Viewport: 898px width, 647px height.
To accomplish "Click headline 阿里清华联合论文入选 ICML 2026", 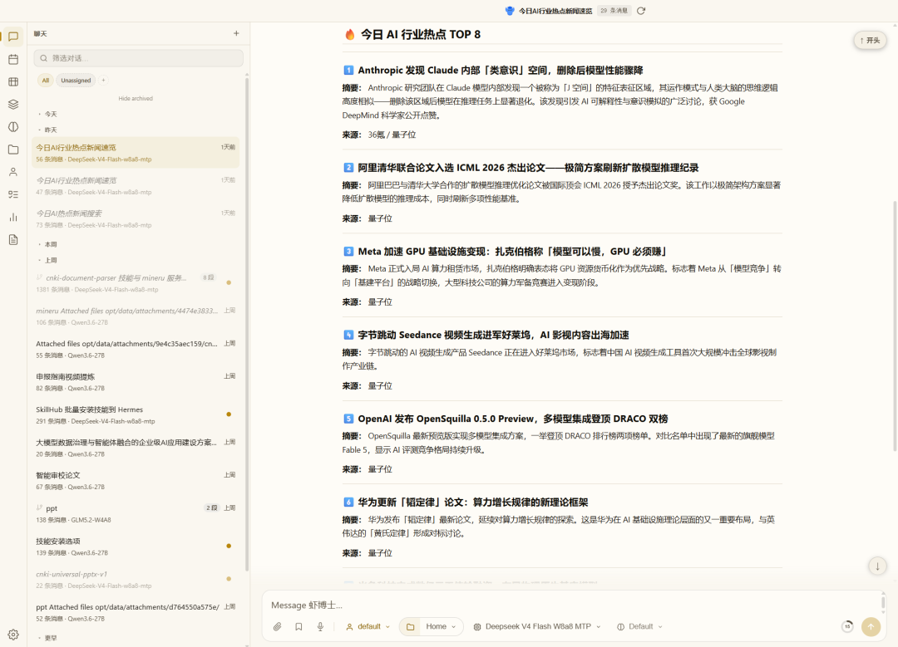I will click(x=528, y=168).
